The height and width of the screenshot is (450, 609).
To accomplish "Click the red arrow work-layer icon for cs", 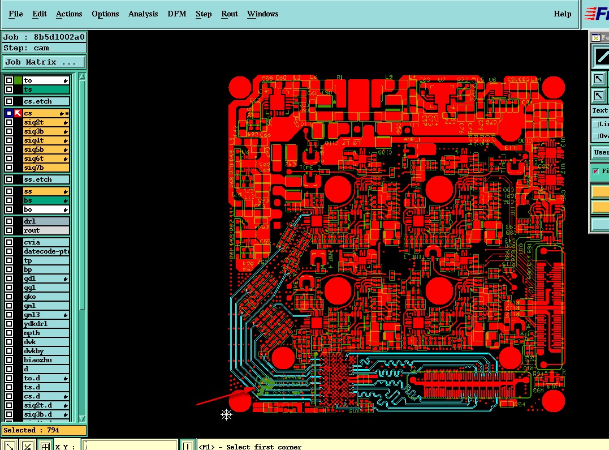I will (18, 113).
